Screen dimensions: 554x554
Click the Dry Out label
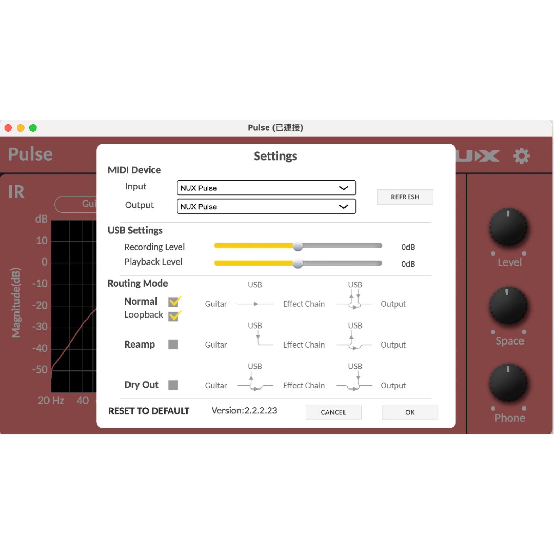point(141,385)
